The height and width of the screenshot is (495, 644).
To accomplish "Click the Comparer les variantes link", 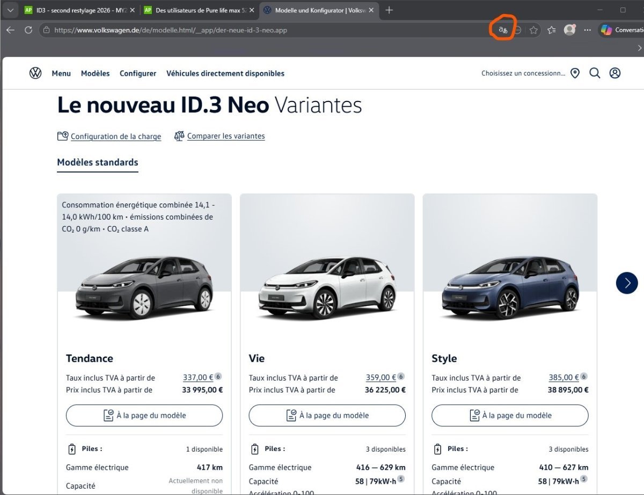I will tap(225, 136).
